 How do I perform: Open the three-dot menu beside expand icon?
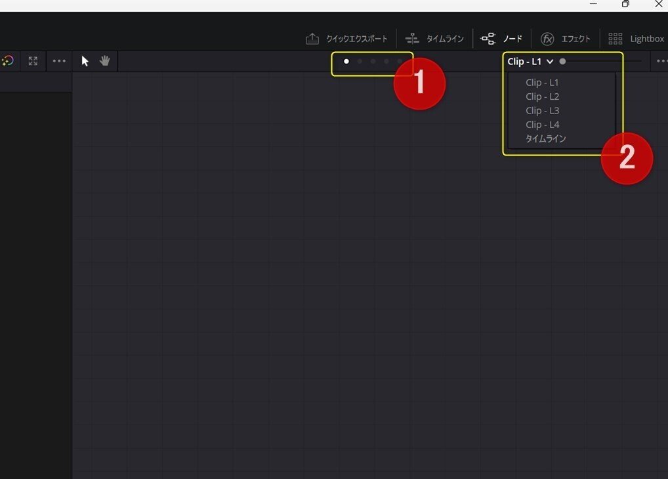(x=59, y=61)
